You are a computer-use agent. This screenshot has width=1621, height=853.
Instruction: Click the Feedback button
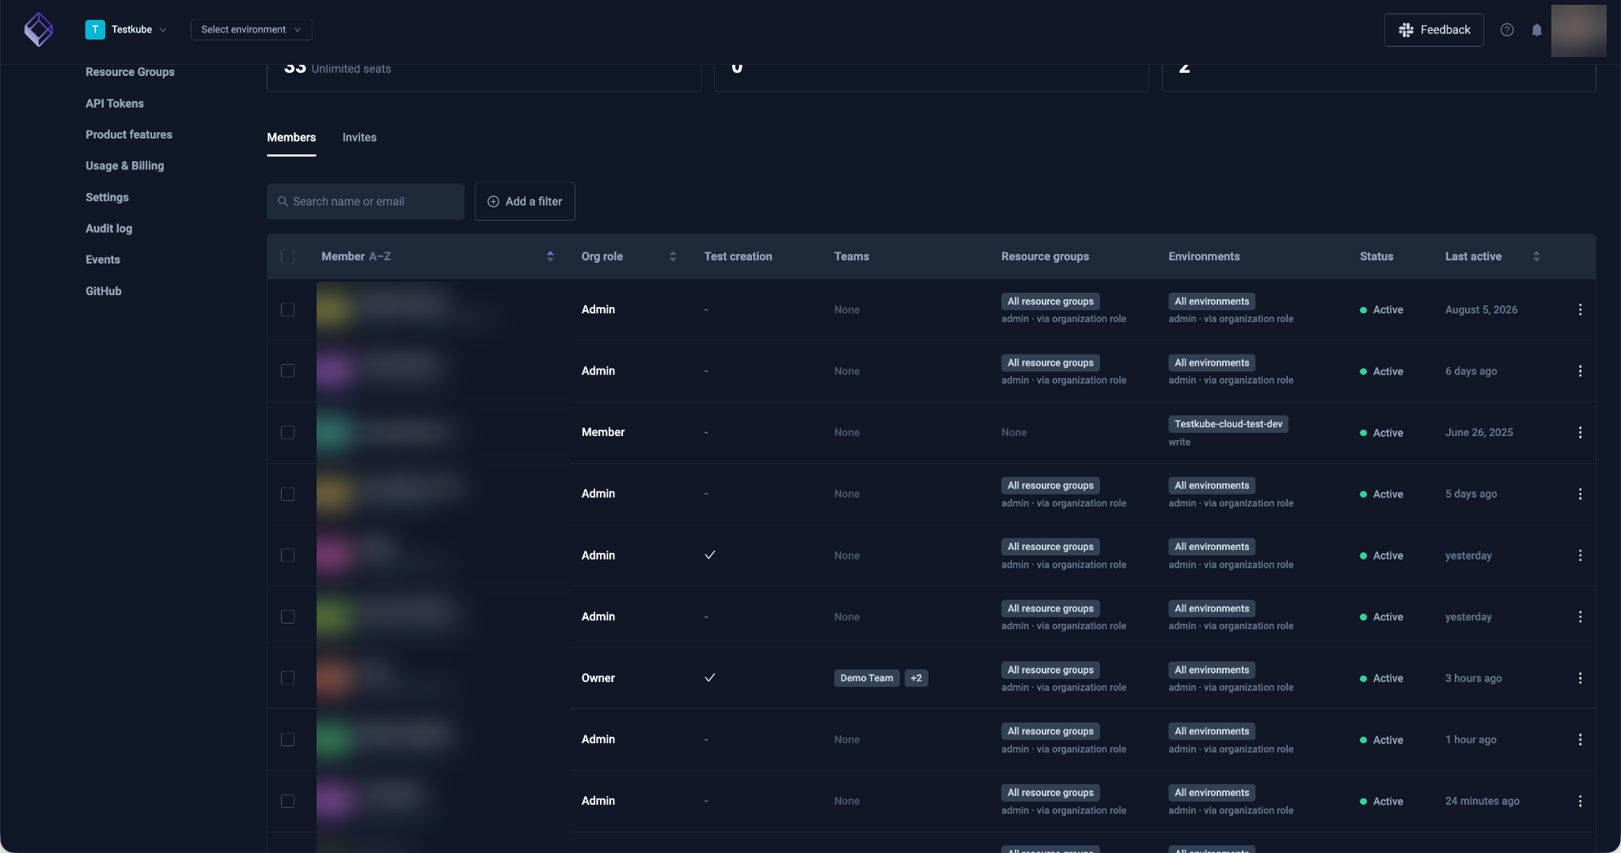point(1433,30)
